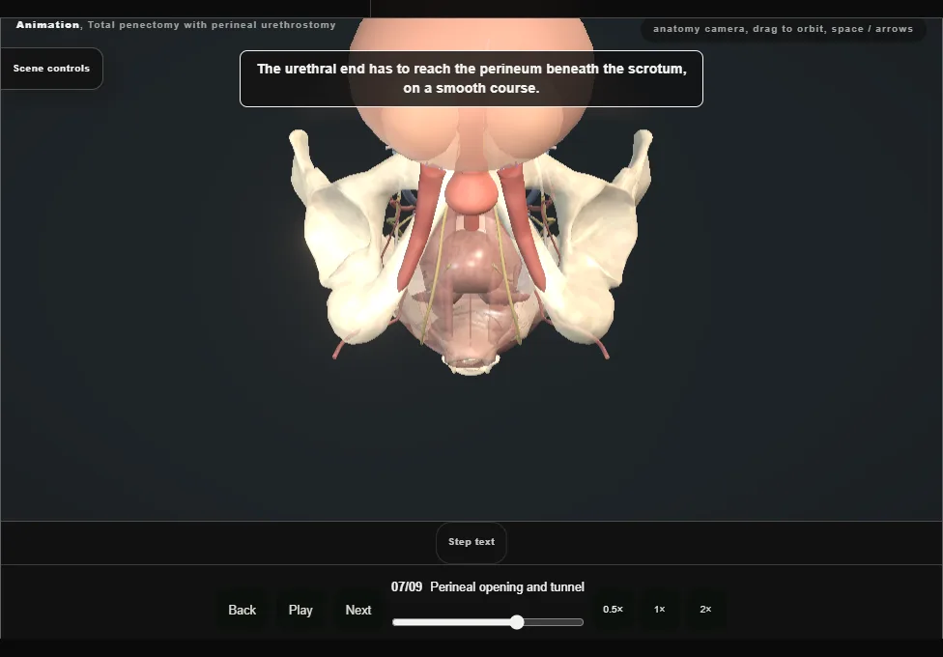Image resolution: width=943 pixels, height=657 pixels.
Task: Set playback speed to 1×
Action: (x=660, y=610)
